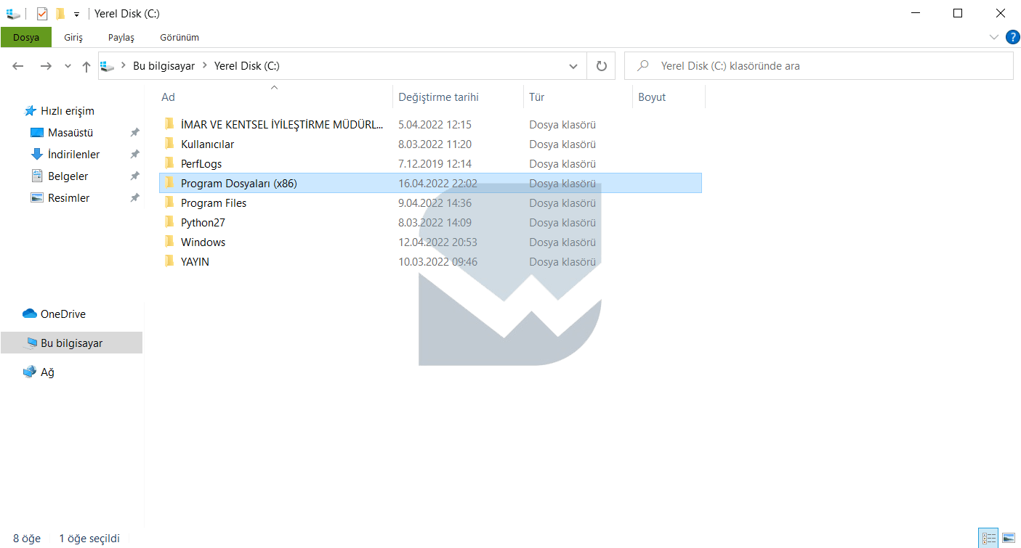Switch to large thumbnails view icon
This screenshot has width=1021, height=548.
(1009, 538)
